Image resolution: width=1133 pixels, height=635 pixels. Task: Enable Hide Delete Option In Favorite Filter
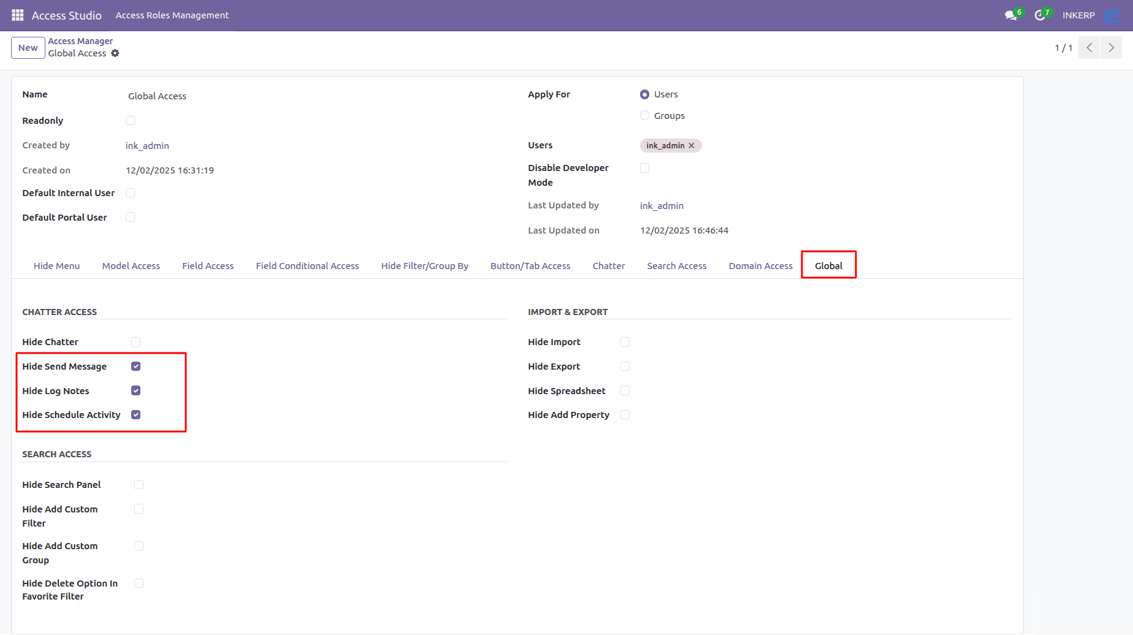coord(139,583)
